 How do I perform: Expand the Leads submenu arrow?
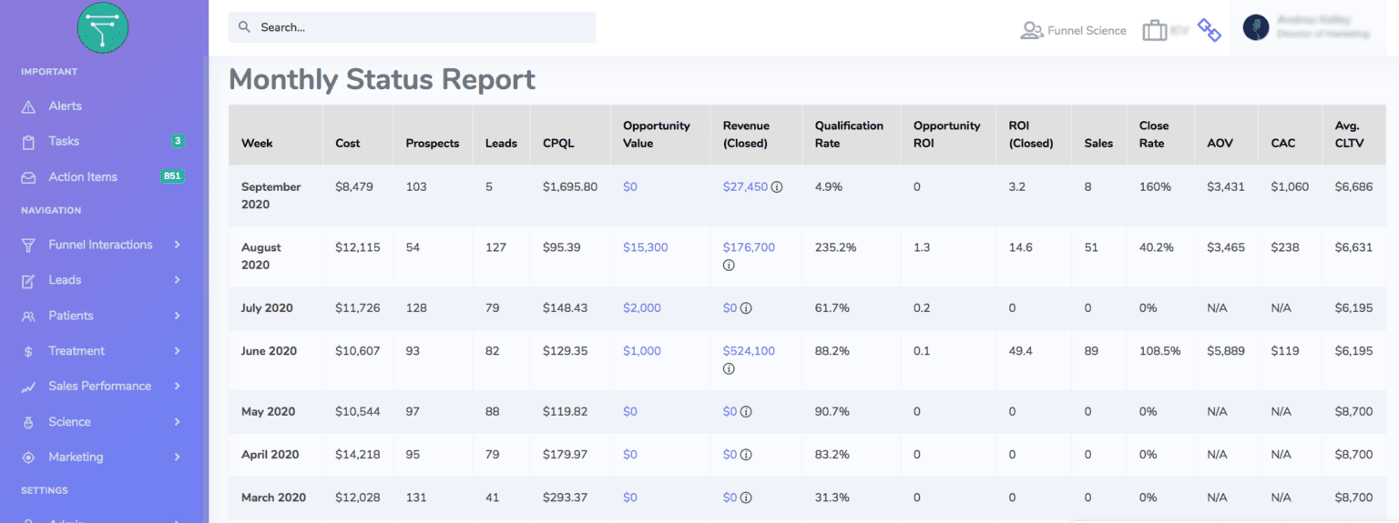[177, 280]
